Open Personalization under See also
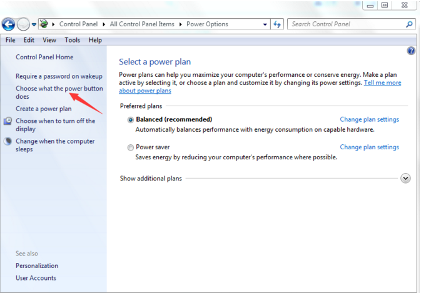The image size is (421, 293). [37, 266]
